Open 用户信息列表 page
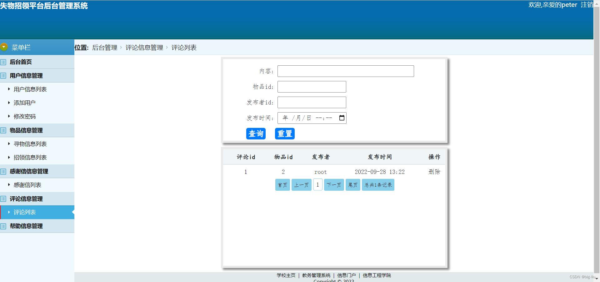Screen dimensions: 600x282 (30, 89)
